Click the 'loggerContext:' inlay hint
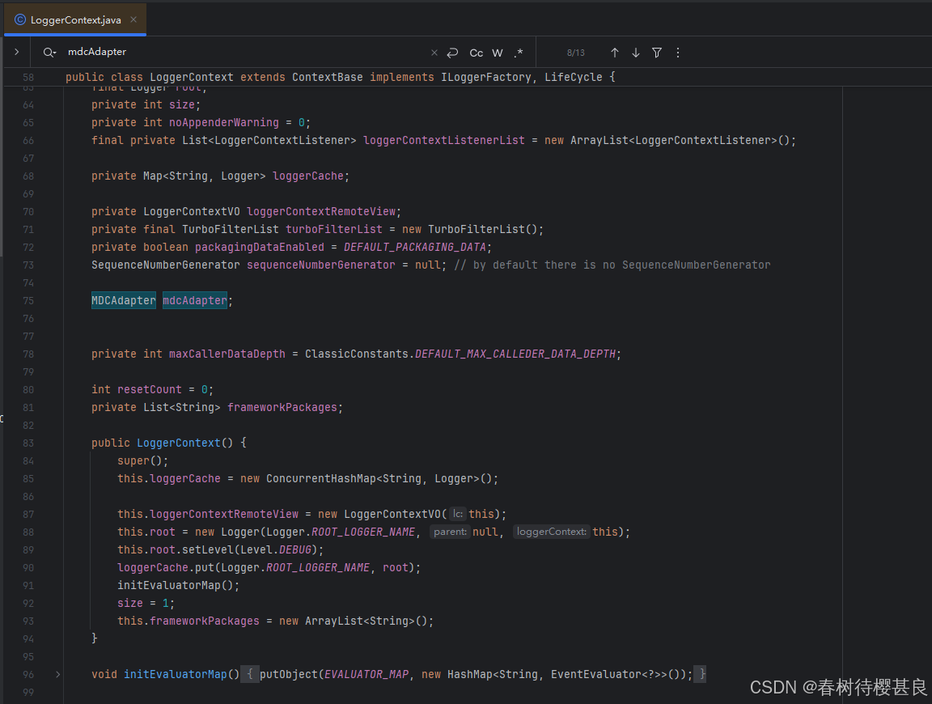 point(552,532)
